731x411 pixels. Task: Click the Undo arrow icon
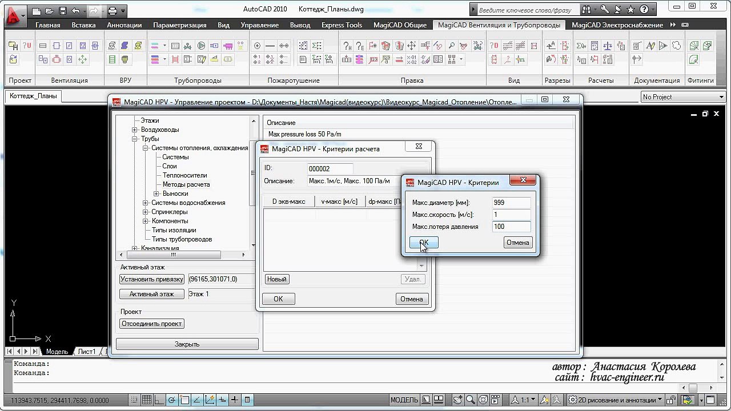pos(76,11)
